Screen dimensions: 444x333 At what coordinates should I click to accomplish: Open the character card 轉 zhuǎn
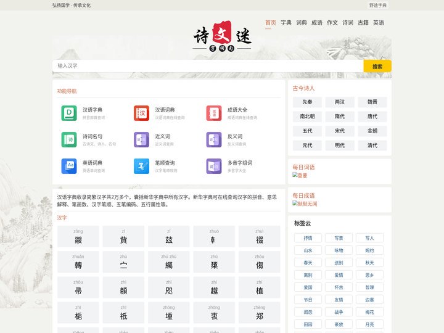[x=78, y=262]
